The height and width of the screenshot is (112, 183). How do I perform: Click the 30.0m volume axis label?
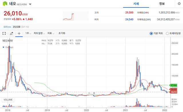click(x=174, y=99)
